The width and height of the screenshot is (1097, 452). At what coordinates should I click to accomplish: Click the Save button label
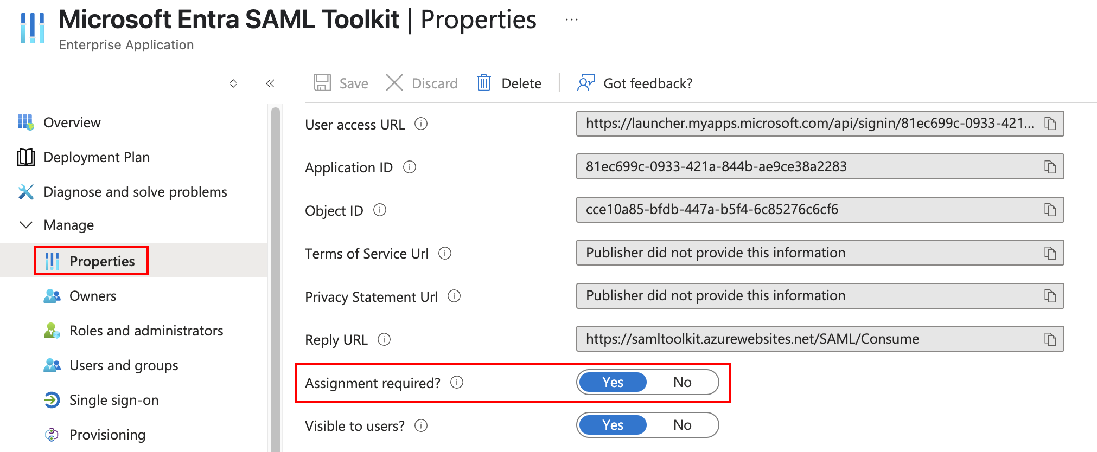(x=354, y=83)
